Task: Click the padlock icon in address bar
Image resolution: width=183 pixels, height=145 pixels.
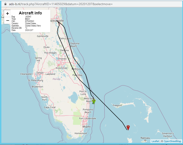Action: (5, 4)
